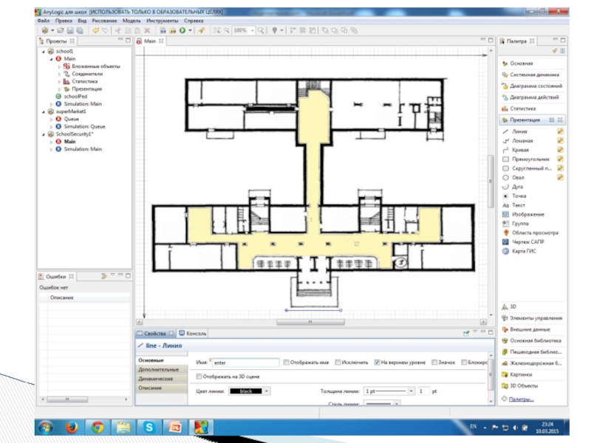Click the Чертеж САПР (CAD drawing) item
The width and height of the screenshot is (591, 443).
(528, 241)
